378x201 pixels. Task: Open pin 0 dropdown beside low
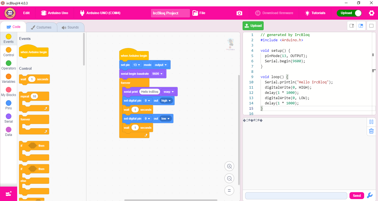(148, 118)
